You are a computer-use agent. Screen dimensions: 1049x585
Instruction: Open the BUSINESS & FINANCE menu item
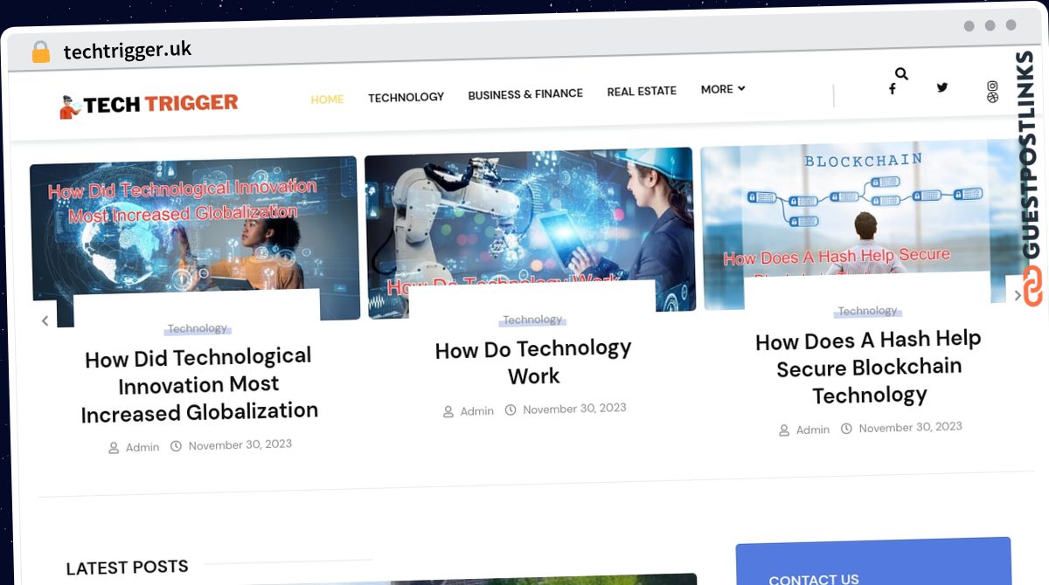(525, 94)
